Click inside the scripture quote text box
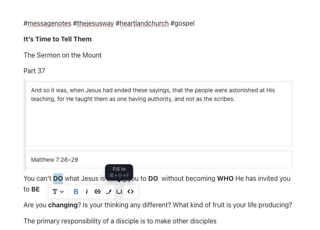The width and height of the screenshot is (320, 230). pyautogui.click(x=159, y=114)
